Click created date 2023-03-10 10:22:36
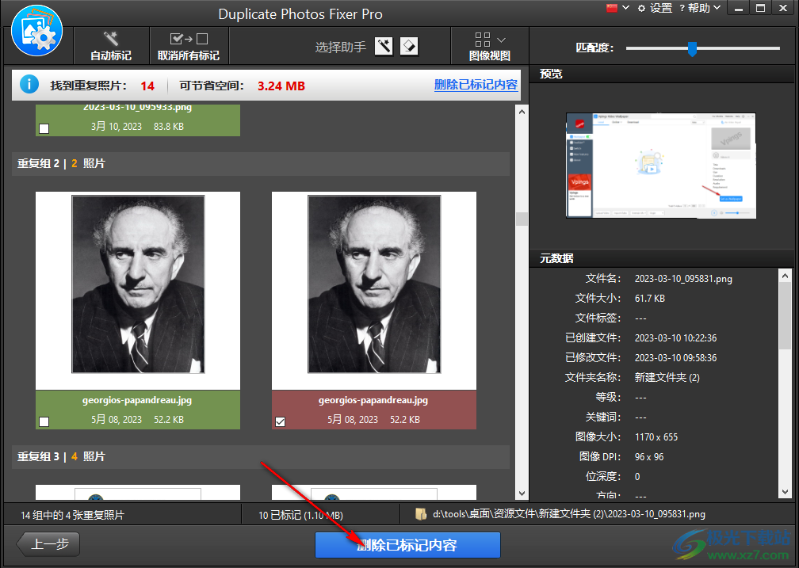 pos(675,337)
